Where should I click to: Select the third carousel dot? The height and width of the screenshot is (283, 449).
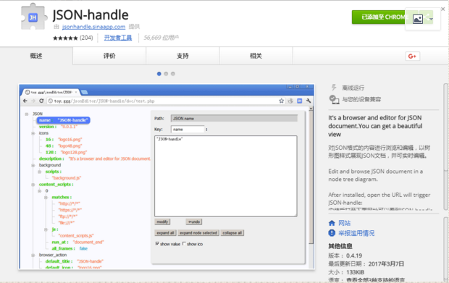click(x=172, y=74)
